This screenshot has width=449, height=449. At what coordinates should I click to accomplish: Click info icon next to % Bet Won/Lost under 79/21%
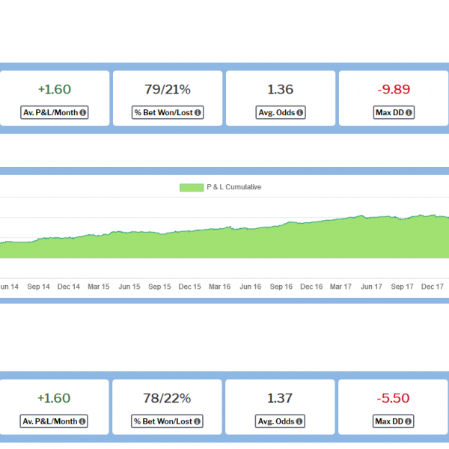click(x=197, y=113)
